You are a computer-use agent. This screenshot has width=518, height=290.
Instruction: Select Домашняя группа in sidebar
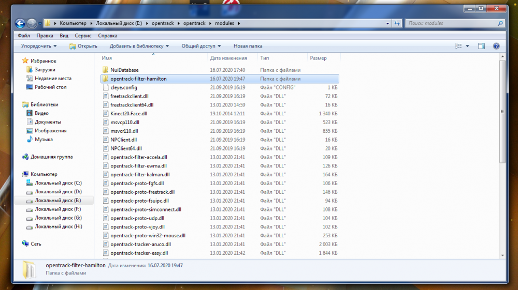(x=51, y=157)
